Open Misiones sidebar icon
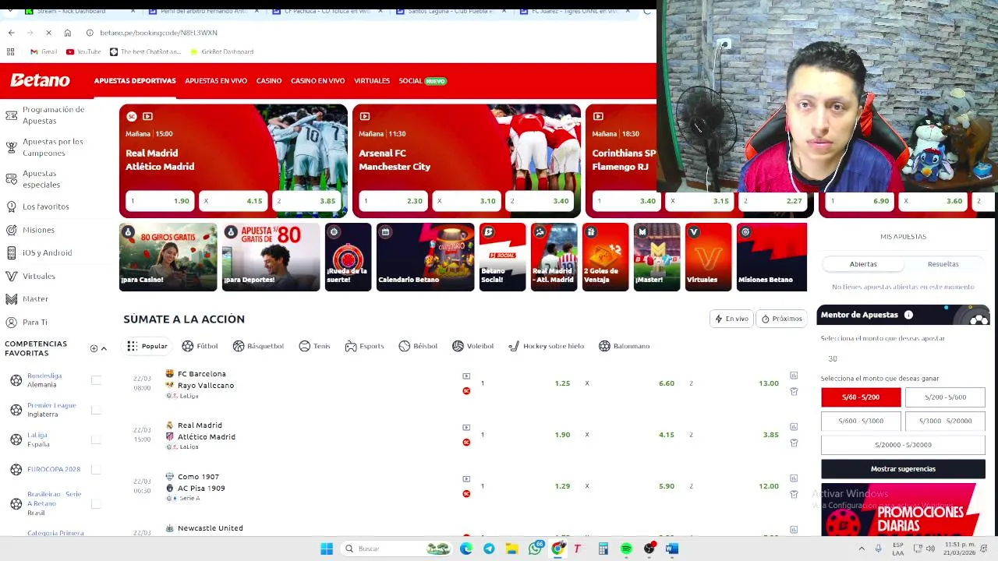This screenshot has height=561, width=998. point(11,230)
